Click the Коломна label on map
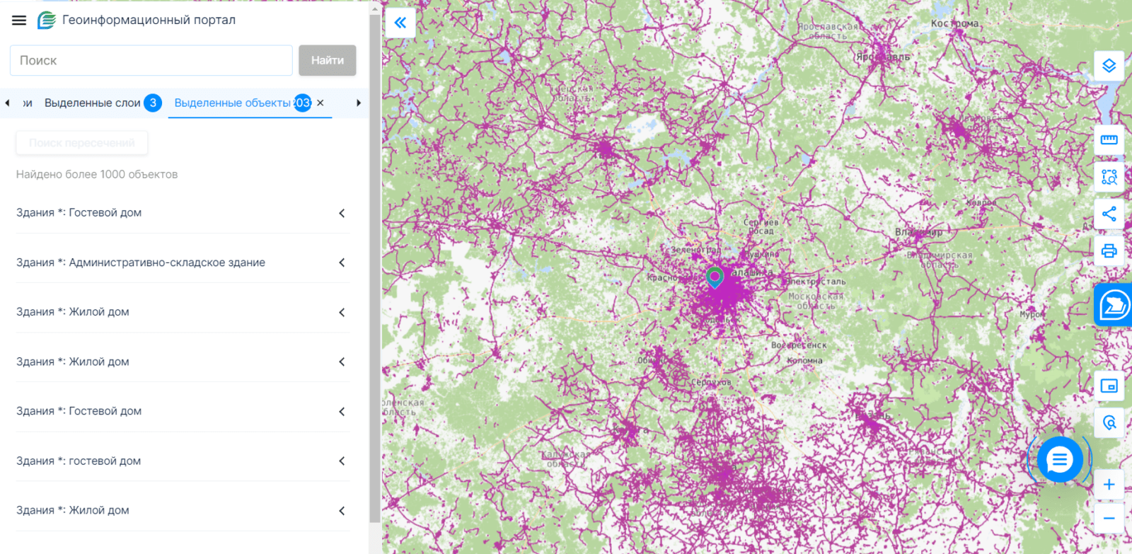The width and height of the screenshot is (1132, 554). [804, 361]
